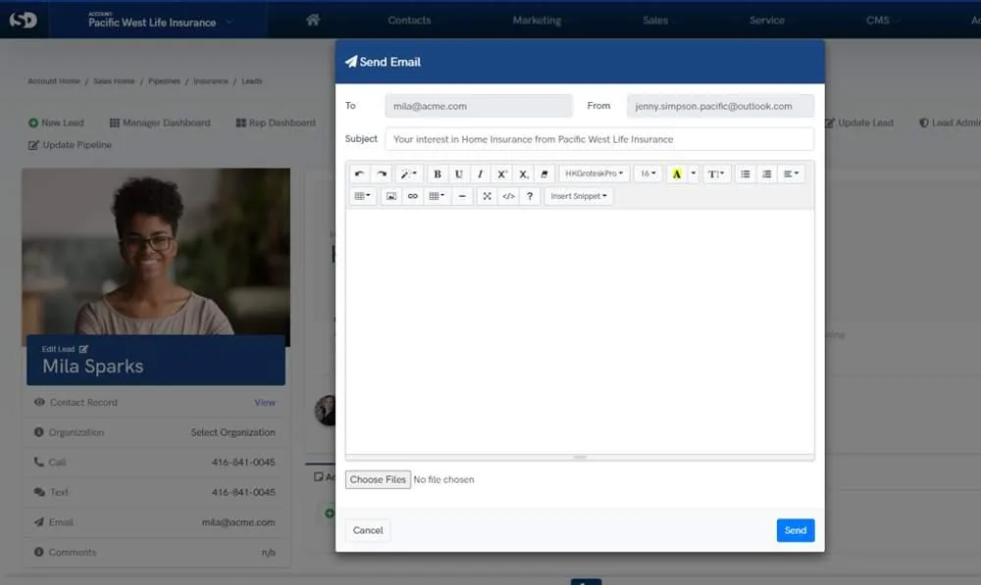Click Account Home breadcrumb

(x=54, y=81)
